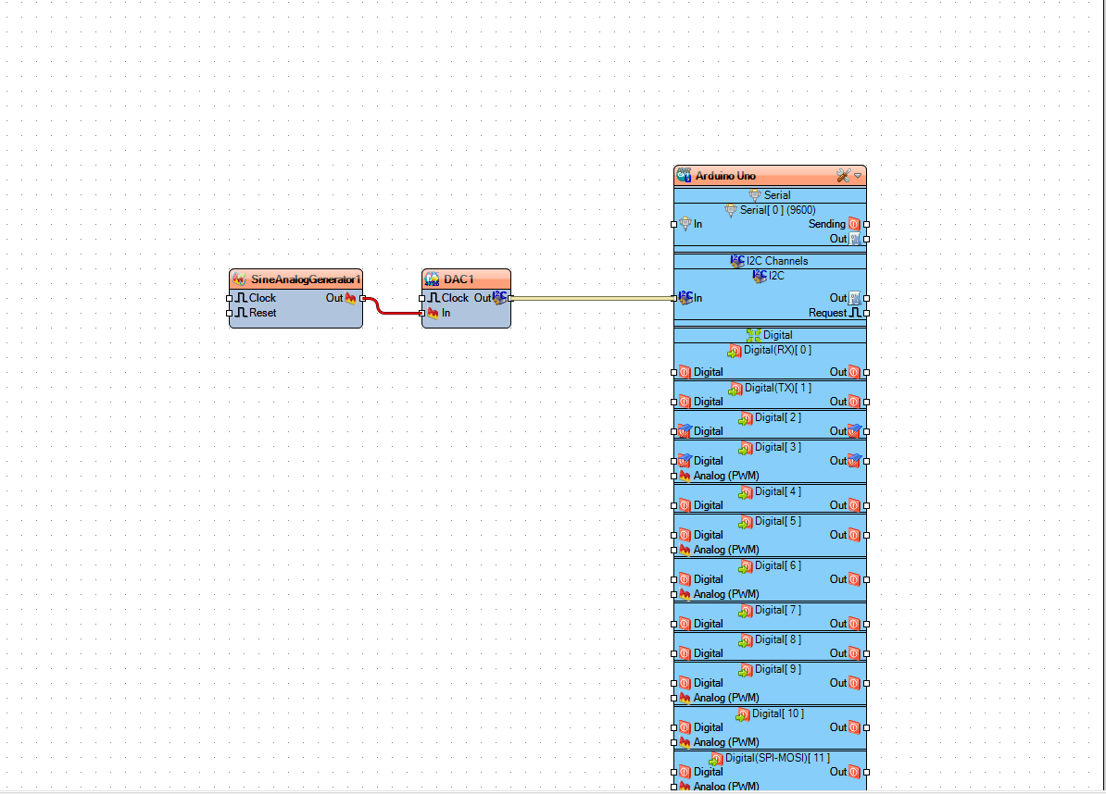Click the SineAnalogGenerator1 Reset input pin
Viewport: 1106px width, 794px height.
(x=229, y=313)
